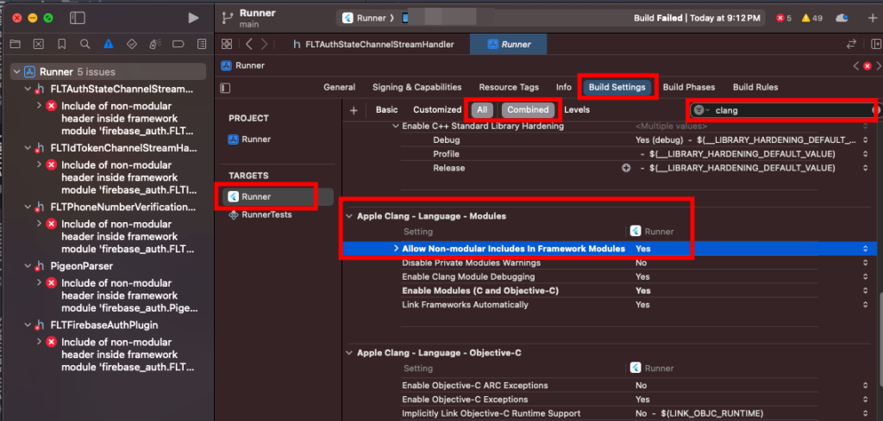Viewport: 883px width, 421px height.
Task: Select the Runner editor tab
Action: [x=509, y=44]
